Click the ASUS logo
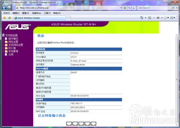The width and height of the screenshot is (180, 128). click(18, 27)
